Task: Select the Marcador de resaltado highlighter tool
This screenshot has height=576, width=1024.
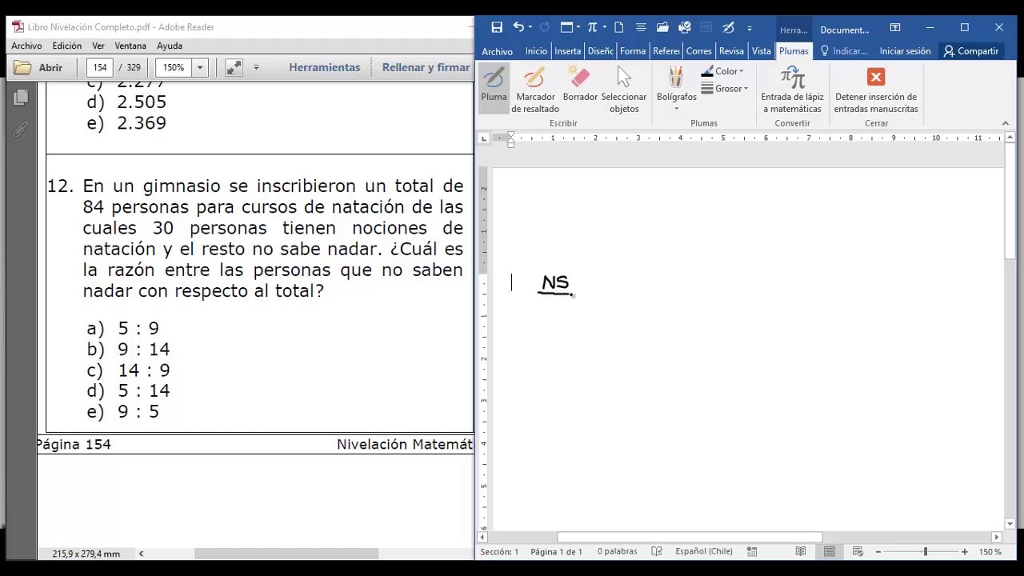Action: (535, 90)
